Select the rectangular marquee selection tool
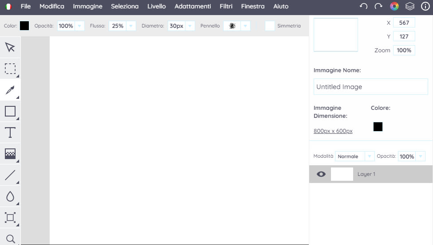 pyautogui.click(x=10, y=69)
